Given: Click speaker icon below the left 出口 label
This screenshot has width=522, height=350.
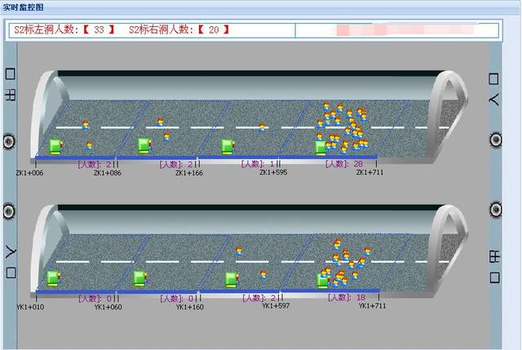Looking at the screenshot, I should click(x=9, y=141).
